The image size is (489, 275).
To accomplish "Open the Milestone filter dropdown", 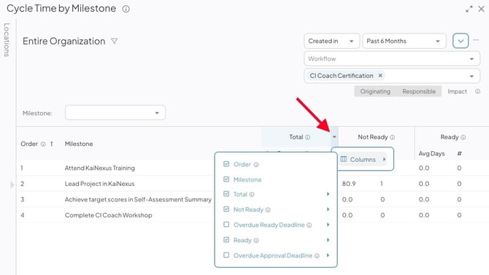I will point(115,112).
